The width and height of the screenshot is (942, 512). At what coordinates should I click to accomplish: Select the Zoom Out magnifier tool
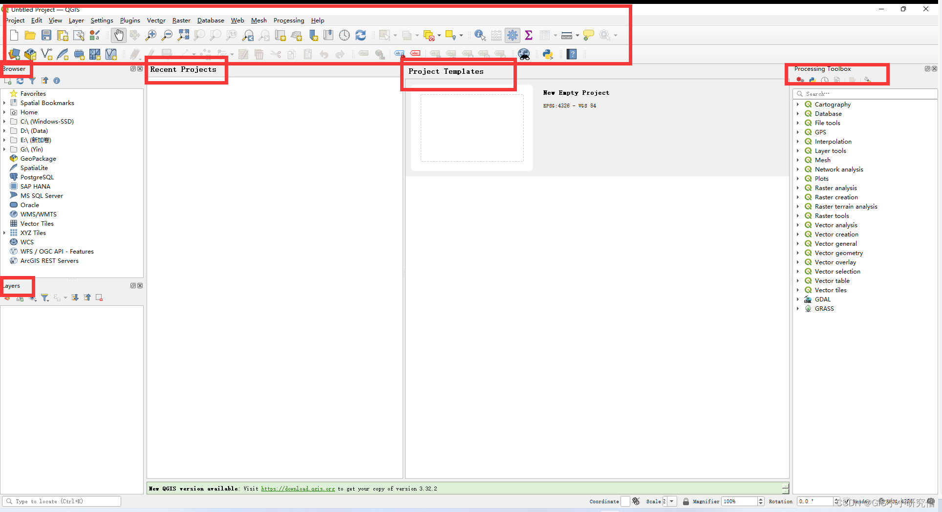point(167,35)
